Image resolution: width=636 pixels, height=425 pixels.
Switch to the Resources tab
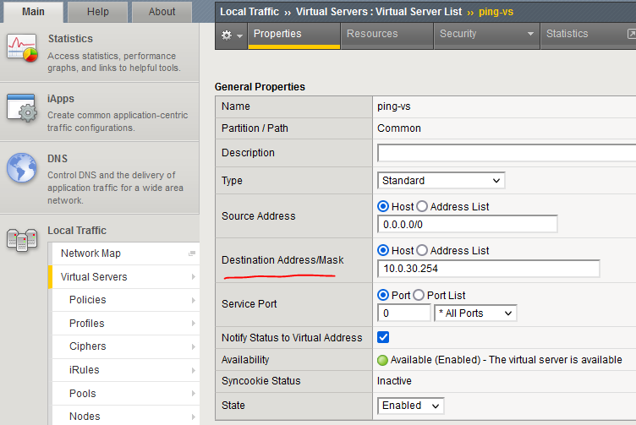click(x=372, y=34)
